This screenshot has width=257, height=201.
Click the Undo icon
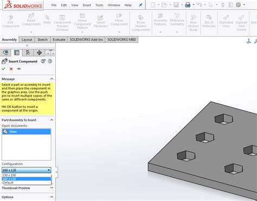(x=199, y=5)
